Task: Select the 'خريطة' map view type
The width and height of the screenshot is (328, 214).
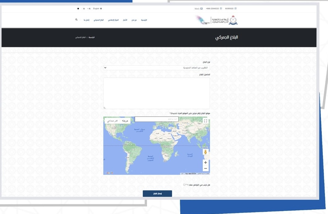Action: (125, 121)
